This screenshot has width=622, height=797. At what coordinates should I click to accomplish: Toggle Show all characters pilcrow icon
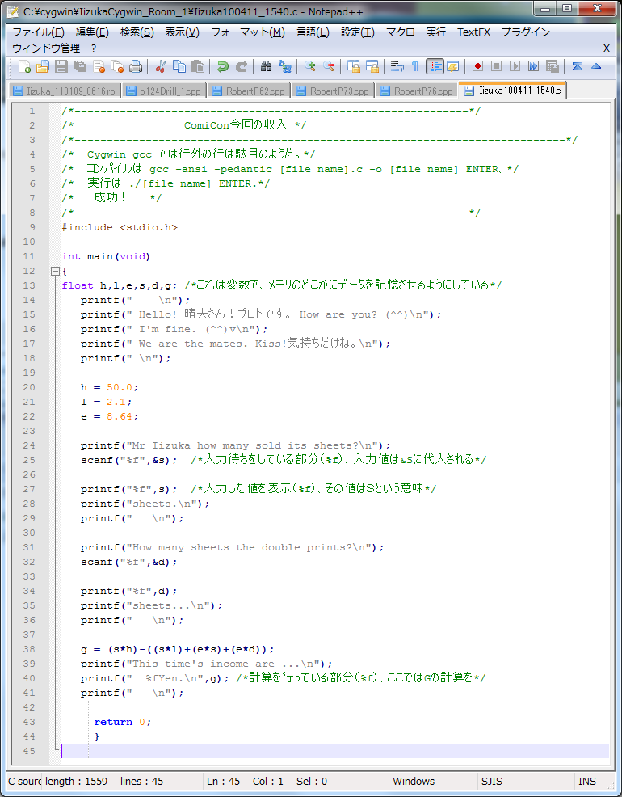[x=415, y=66]
